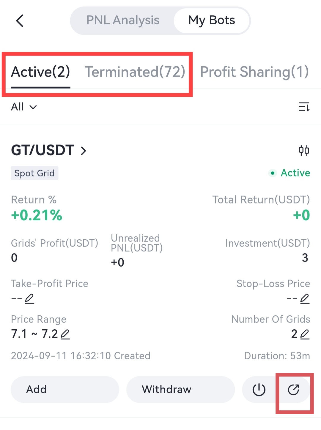This screenshot has height=430, width=321.
Task: Switch to the Terminated(72) tab
Action: click(135, 72)
